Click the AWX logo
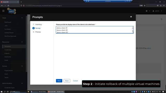The image size is (166, 93). tap(11, 11)
